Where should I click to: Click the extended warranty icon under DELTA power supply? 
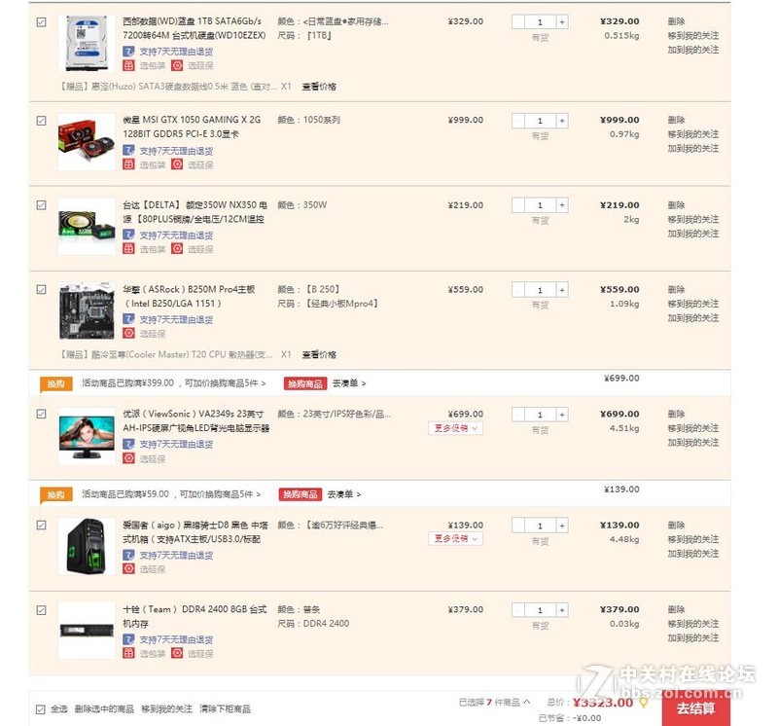click(177, 249)
